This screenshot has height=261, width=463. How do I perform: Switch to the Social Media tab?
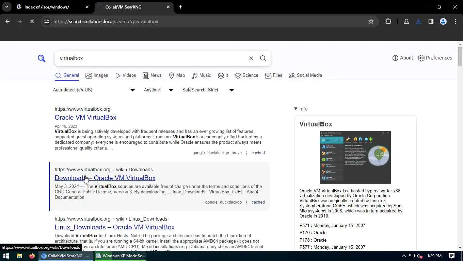click(305, 75)
